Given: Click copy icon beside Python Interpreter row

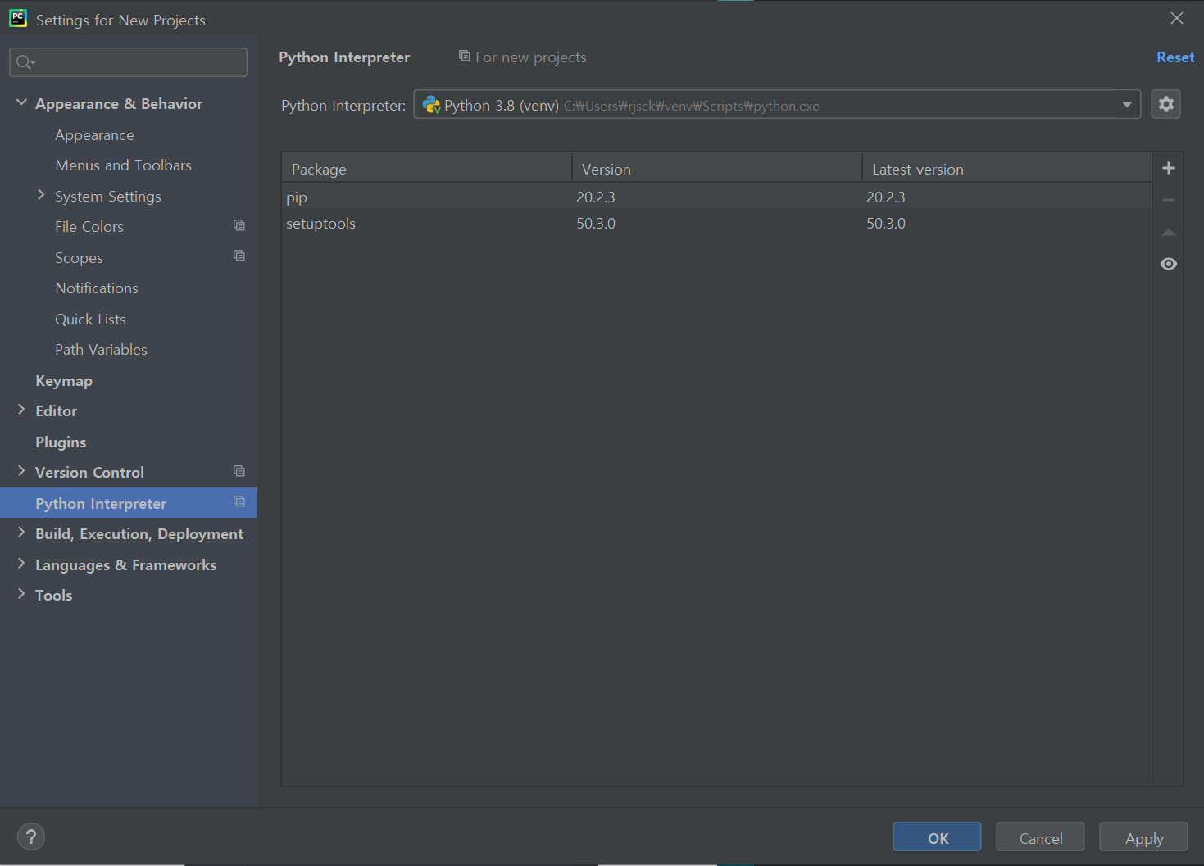Looking at the screenshot, I should (239, 501).
